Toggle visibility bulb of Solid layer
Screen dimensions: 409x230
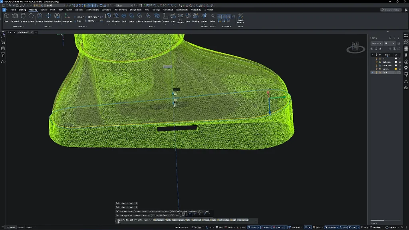(376, 72)
